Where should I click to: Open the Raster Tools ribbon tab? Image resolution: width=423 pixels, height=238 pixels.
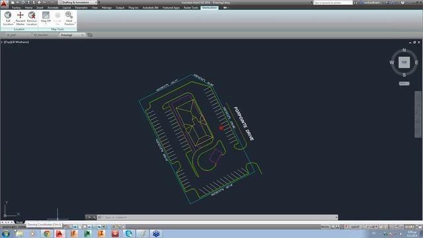pos(191,8)
